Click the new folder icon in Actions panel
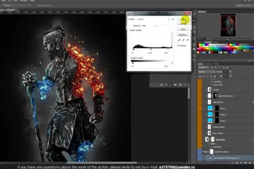Screen dimensions: 254x169 click(x=175, y=84)
